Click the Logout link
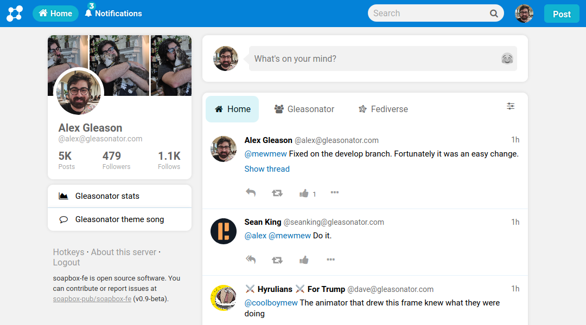 pos(66,262)
